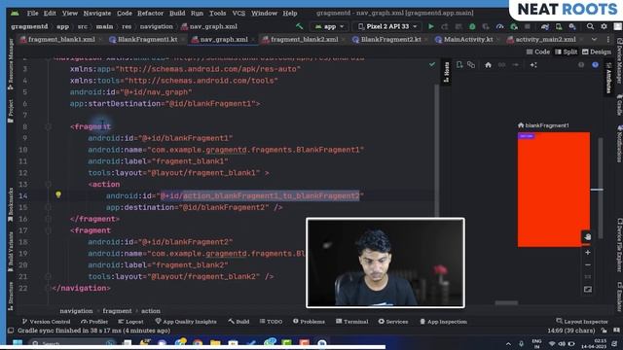Image resolution: width=623 pixels, height=350 pixels.
Task: Click the Make Project hammer icon
Action: 299,26
